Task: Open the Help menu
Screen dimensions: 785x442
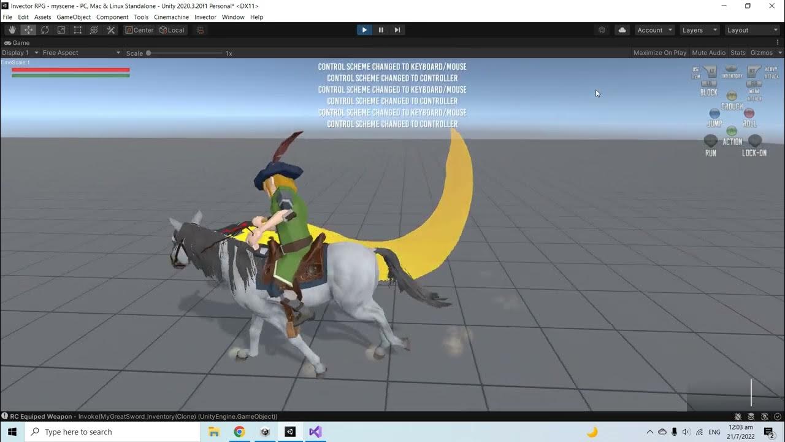Action: pos(257,17)
